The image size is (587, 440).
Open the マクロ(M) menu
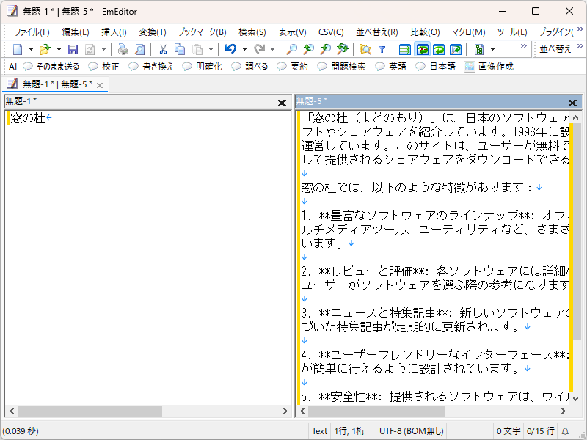tap(469, 32)
